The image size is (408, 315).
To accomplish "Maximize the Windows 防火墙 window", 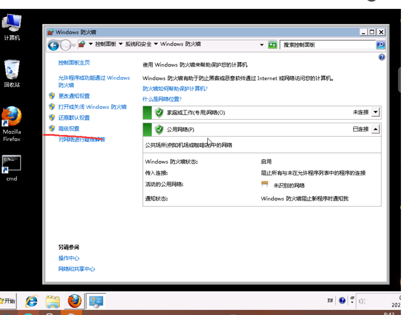I will (x=372, y=32).
